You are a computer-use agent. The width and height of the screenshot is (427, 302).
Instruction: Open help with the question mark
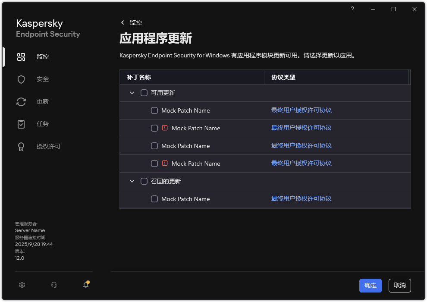click(352, 9)
